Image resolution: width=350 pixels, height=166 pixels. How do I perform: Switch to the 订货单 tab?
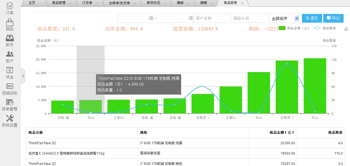tap(87, 3)
